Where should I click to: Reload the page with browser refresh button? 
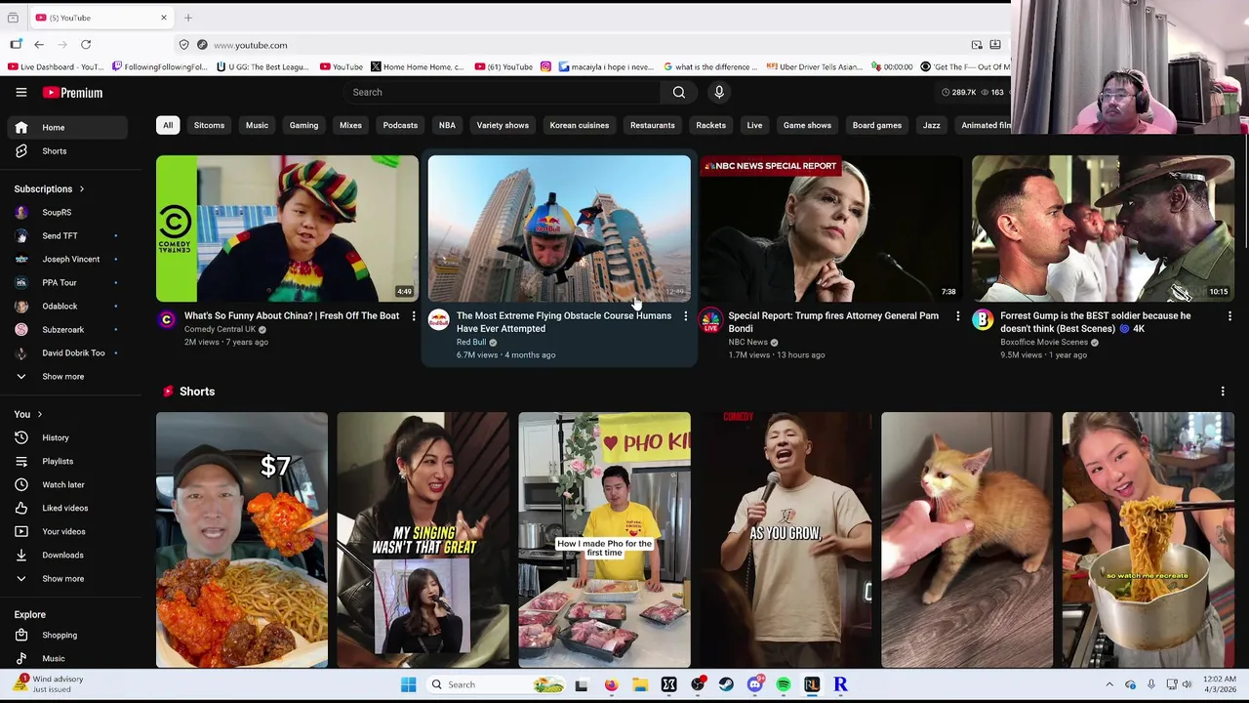coord(86,45)
